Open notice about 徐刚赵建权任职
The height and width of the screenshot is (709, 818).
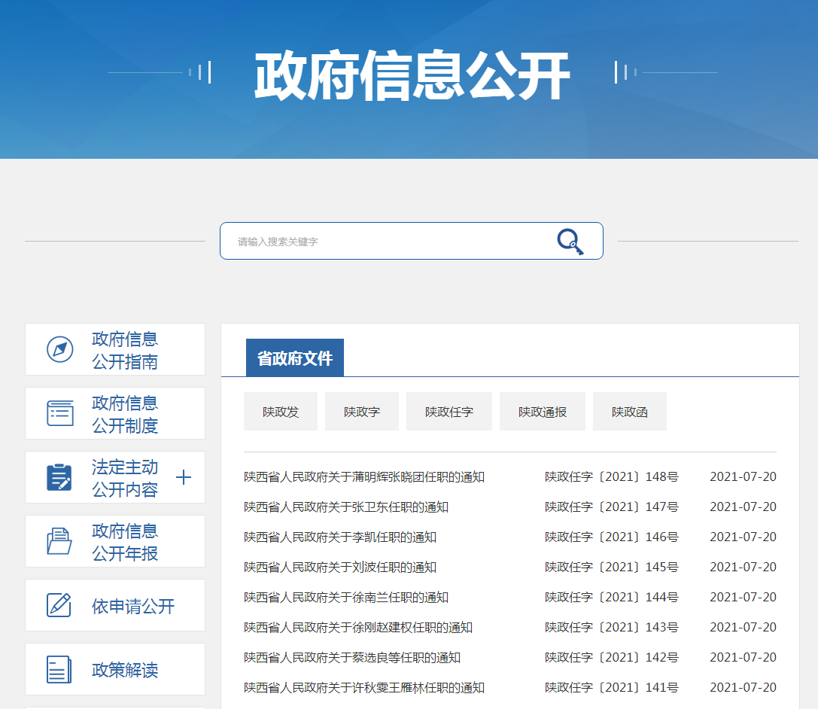tap(358, 628)
